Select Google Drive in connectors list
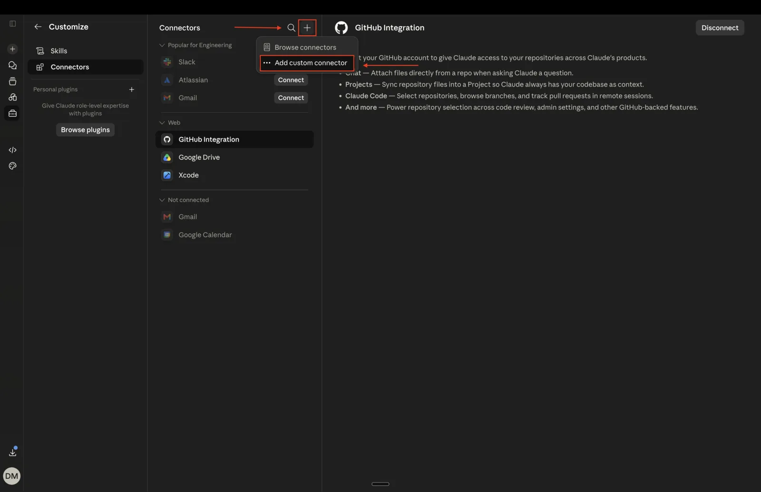The height and width of the screenshot is (492, 761). click(234, 157)
